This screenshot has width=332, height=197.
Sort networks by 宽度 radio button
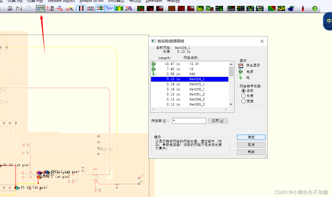click(244, 101)
